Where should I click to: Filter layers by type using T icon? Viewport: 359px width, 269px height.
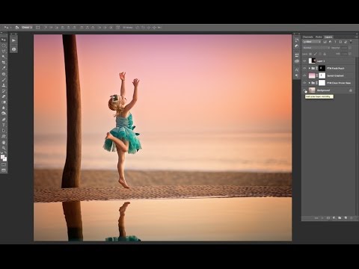click(335, 42)
